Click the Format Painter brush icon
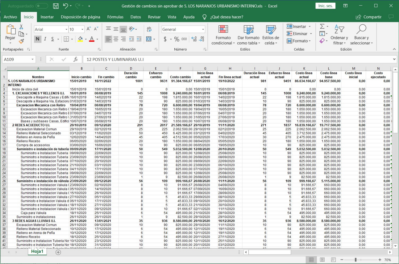The image size is (399, 264). coord(21,41)
